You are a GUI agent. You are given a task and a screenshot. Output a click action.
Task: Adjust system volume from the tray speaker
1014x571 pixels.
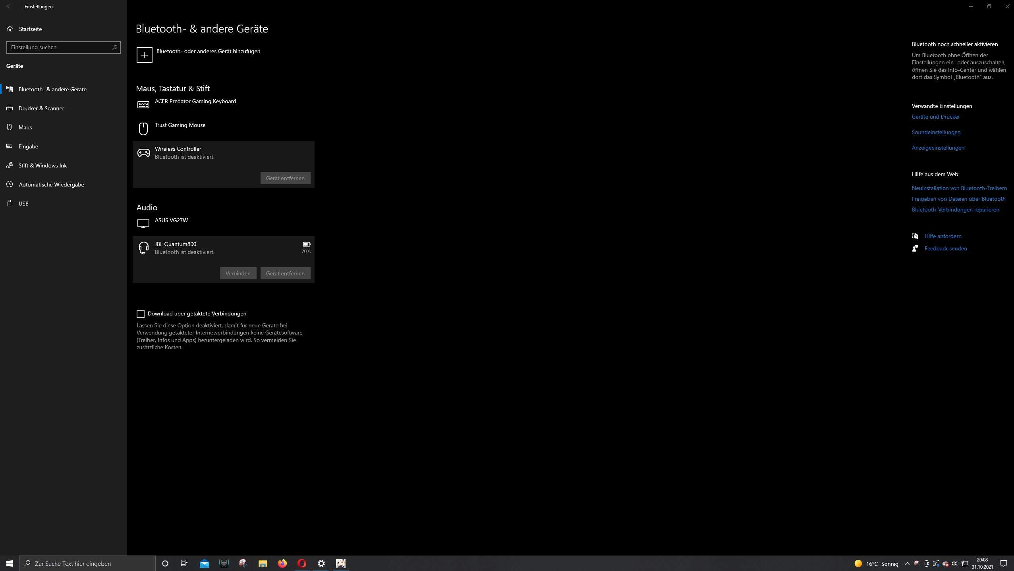tap(955, 563)
